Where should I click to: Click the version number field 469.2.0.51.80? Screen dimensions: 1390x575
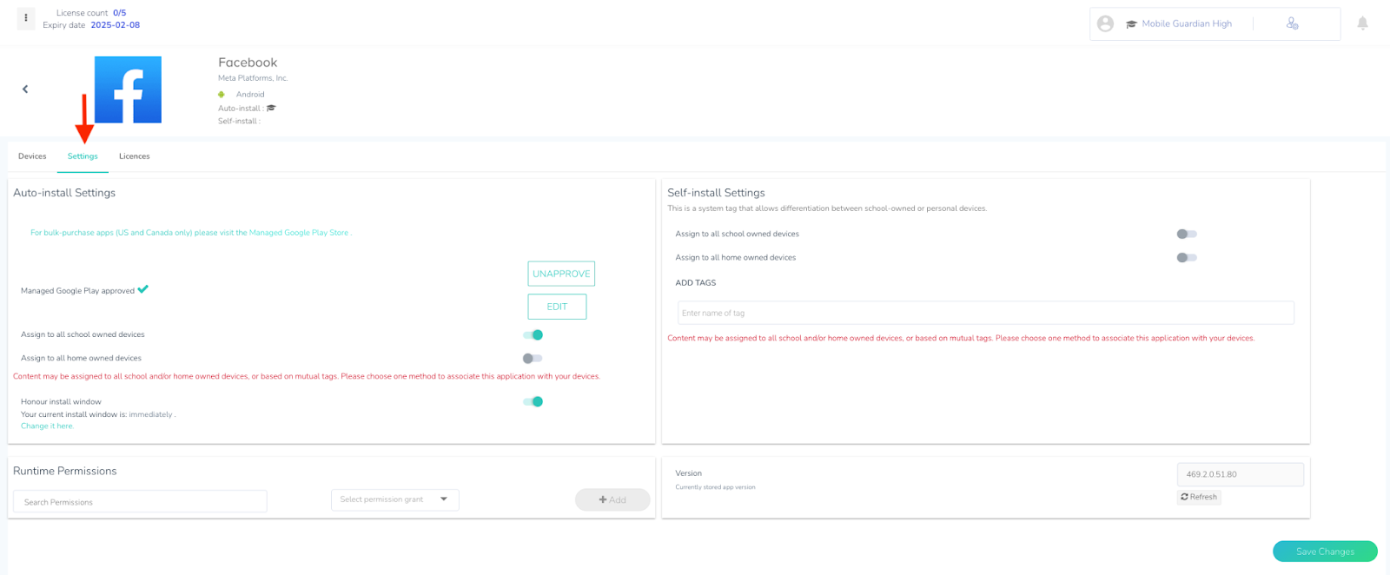pyautogui.click(x=1241, y=474)
